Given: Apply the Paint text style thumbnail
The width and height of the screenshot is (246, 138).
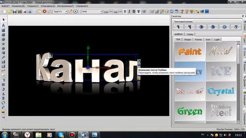Looking at the screenshot, I should [190, 51].
